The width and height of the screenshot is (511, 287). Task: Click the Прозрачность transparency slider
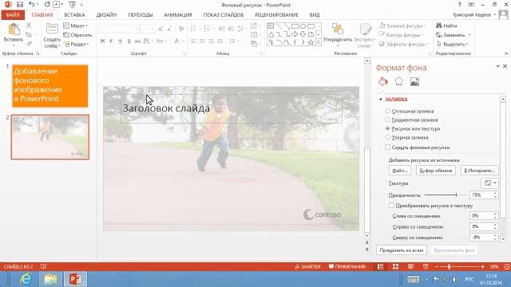pos(446,195)
